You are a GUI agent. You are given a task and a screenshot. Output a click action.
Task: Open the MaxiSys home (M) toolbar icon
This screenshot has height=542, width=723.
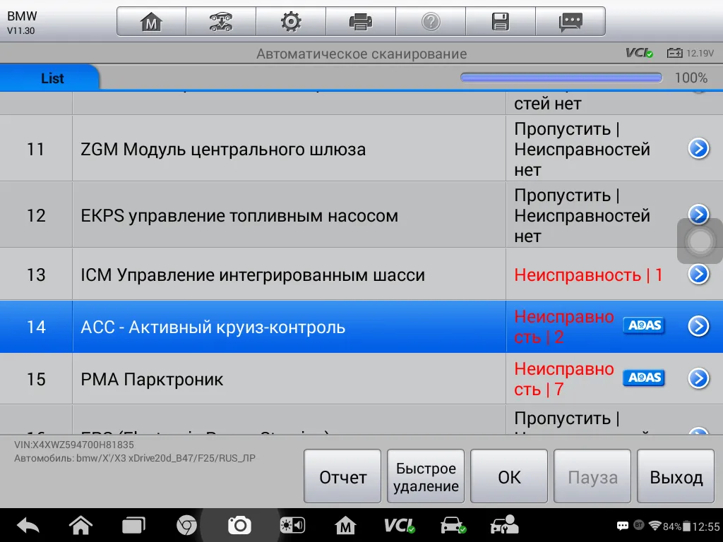[151, 22]
